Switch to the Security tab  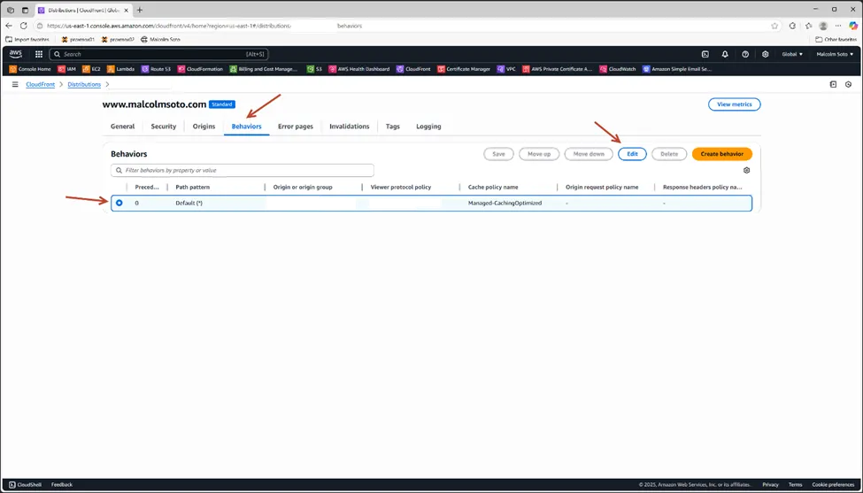click(x=164, y=126)
